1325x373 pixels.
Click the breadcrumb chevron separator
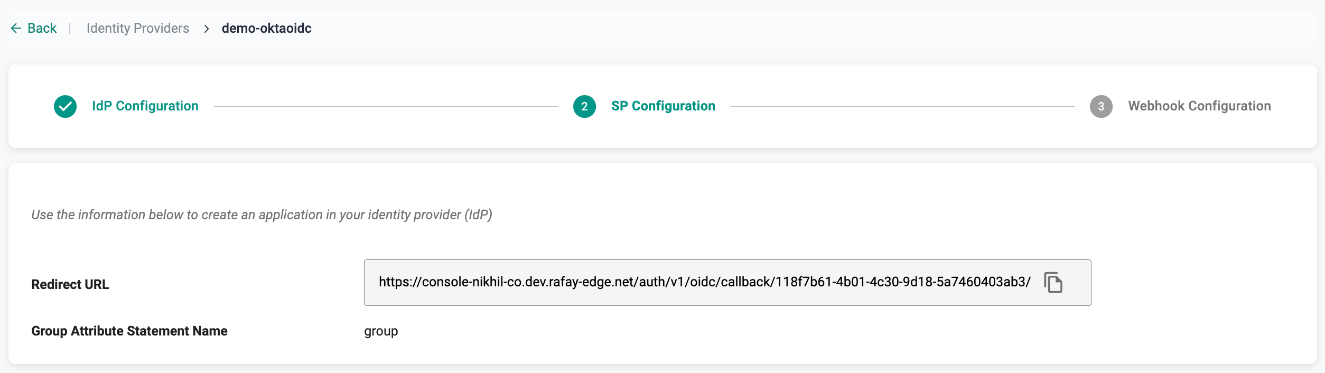click(x=207, y=29)
